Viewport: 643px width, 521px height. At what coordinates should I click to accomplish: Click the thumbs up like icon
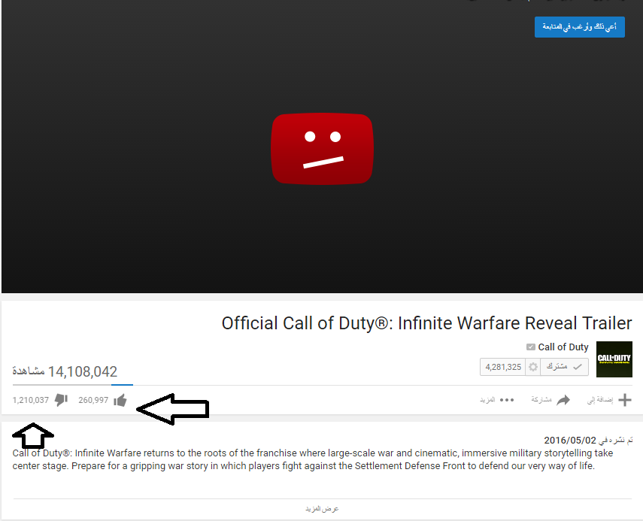[120, 400]
